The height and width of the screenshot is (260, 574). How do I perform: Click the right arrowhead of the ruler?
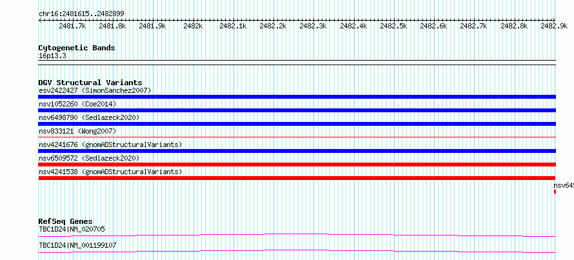(554, 21)
